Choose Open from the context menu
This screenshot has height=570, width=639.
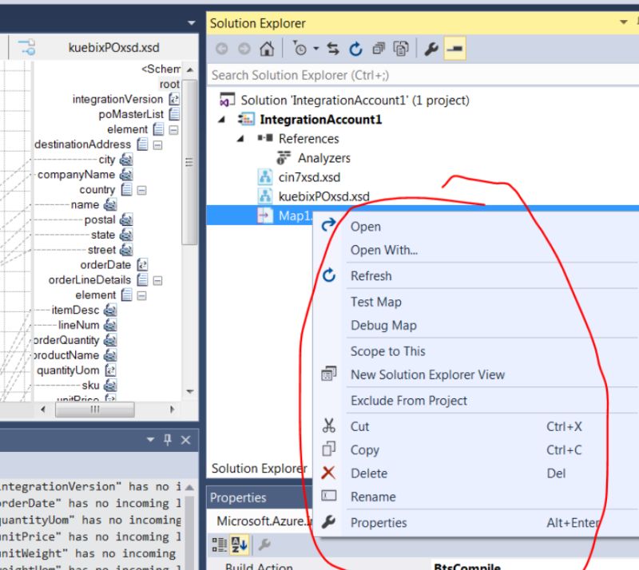366,227
